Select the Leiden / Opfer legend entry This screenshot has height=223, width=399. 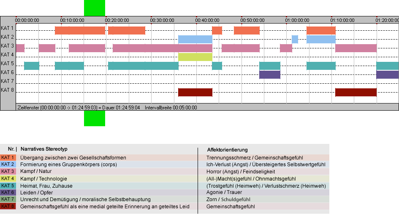click(x=36, y=193)
